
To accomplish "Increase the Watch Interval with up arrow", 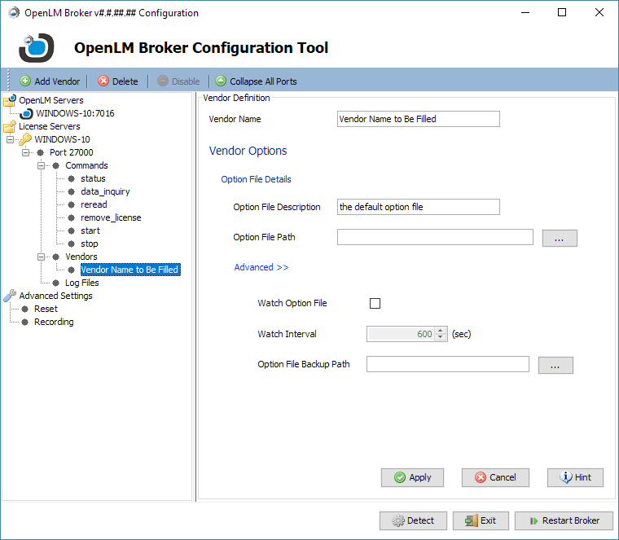I will (x=441, y=330).
